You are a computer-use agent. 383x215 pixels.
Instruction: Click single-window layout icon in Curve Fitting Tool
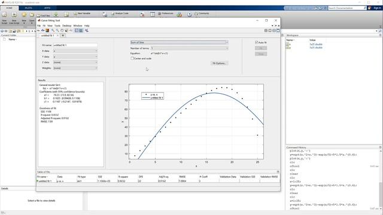coord(278,30)
